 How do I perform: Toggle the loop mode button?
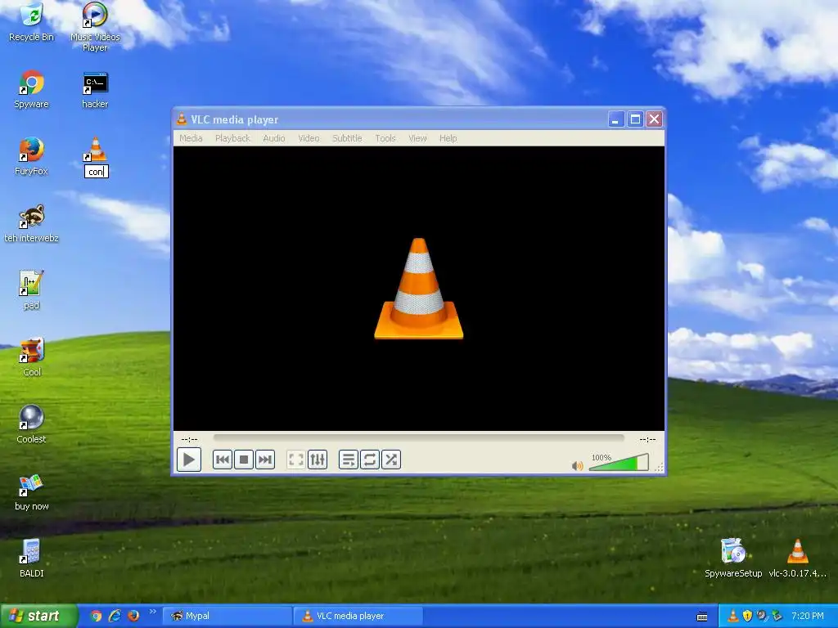coord(370,460)
